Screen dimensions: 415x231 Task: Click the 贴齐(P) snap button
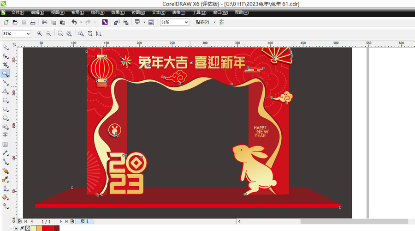(202, 22)
